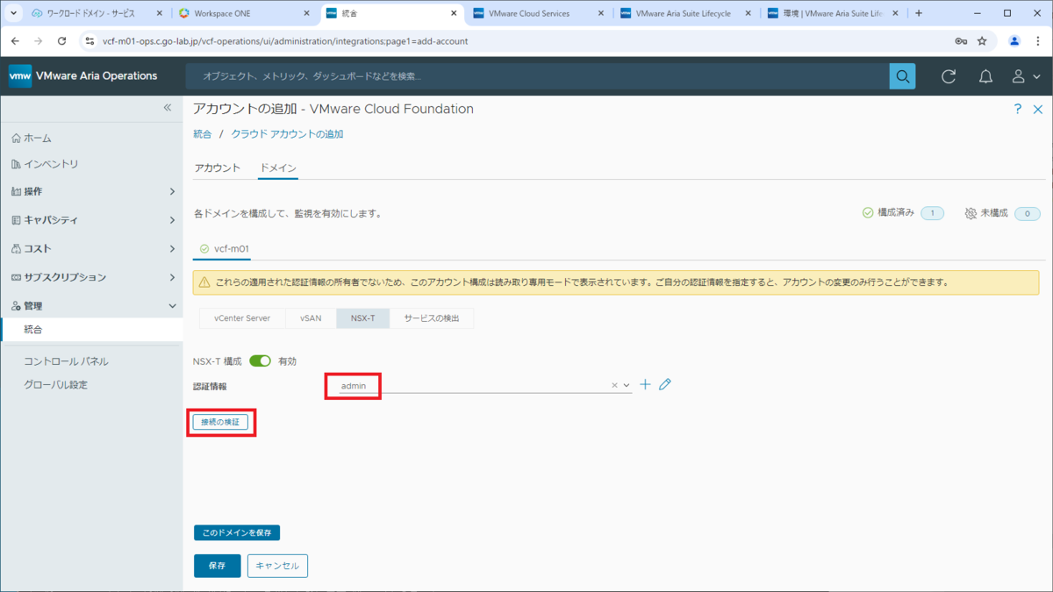This screenshot has height=592, width=1053.
Task: Expand the キャパシティ menu
Action: coord(91,220)
